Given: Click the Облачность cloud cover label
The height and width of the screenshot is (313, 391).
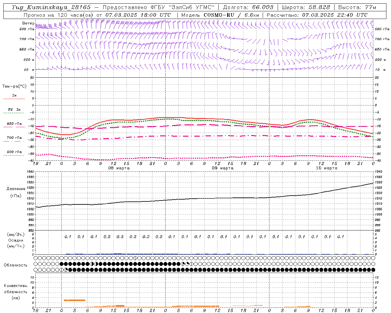Looking at the screenshot, I should tap(15, 265).
